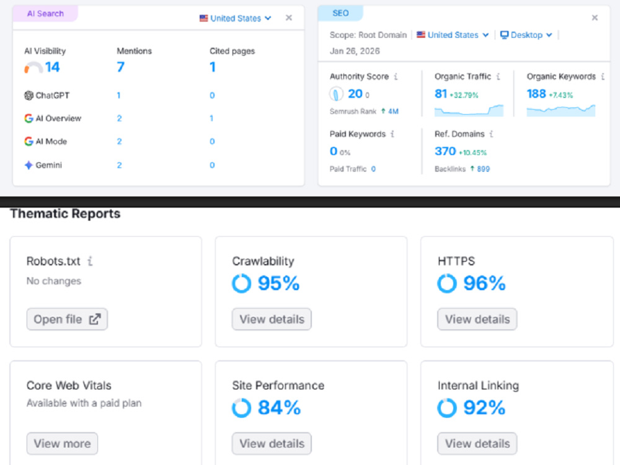This screenshot has width=620, height=465.
Task: Click the Internal Linking progress ring icon
Action: tap(447, 408)
